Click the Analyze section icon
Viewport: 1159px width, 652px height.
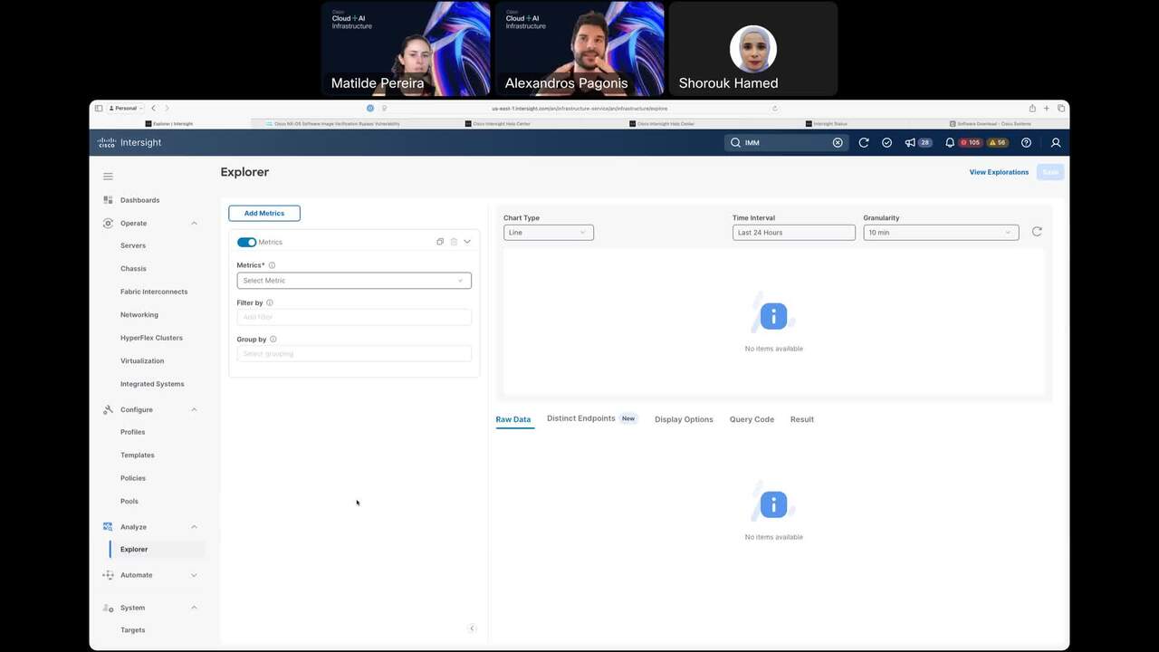(108, 526)
